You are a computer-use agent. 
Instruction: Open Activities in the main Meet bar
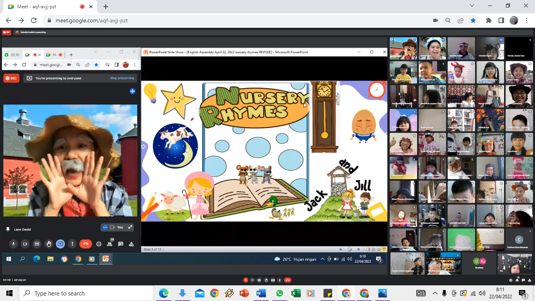pyautogui.click(x=530, y=280)
